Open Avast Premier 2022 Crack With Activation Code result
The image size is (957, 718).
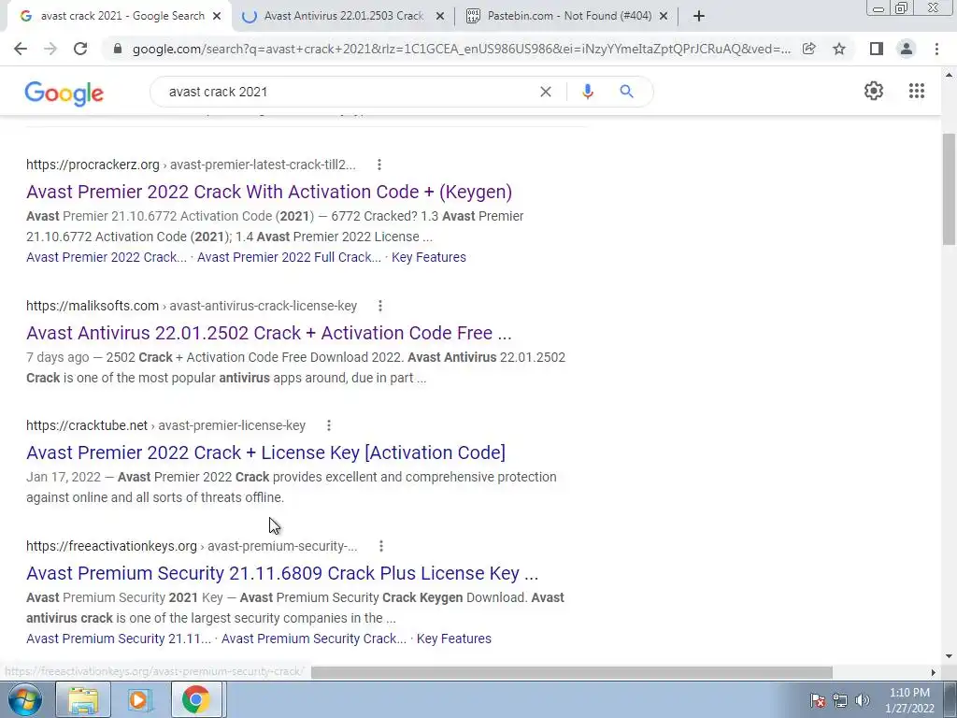coord(269,192)
